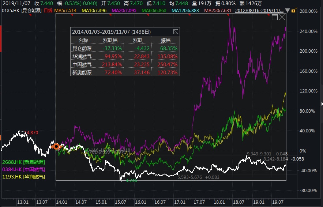The width and height of the screenshot is (323, 207).
Task: Click the orange range-start marker on the chart
Action: coord(56,147)
